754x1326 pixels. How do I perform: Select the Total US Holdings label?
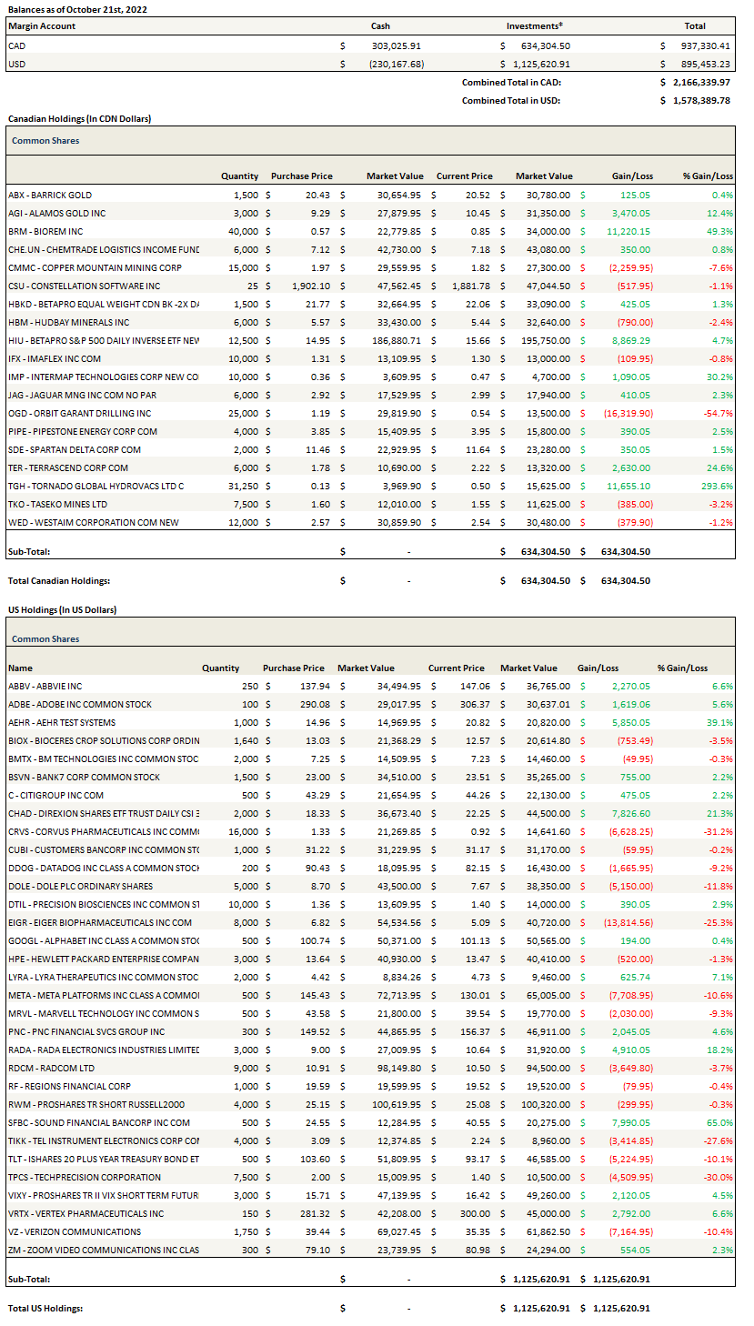click(45, 1308)
